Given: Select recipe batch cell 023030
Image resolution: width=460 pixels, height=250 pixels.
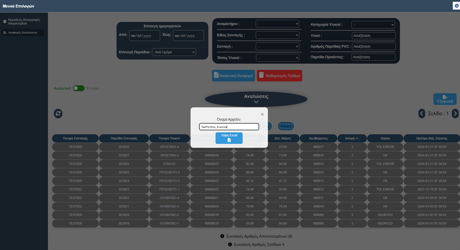Looking at the screenshot, I should [124, 147].
